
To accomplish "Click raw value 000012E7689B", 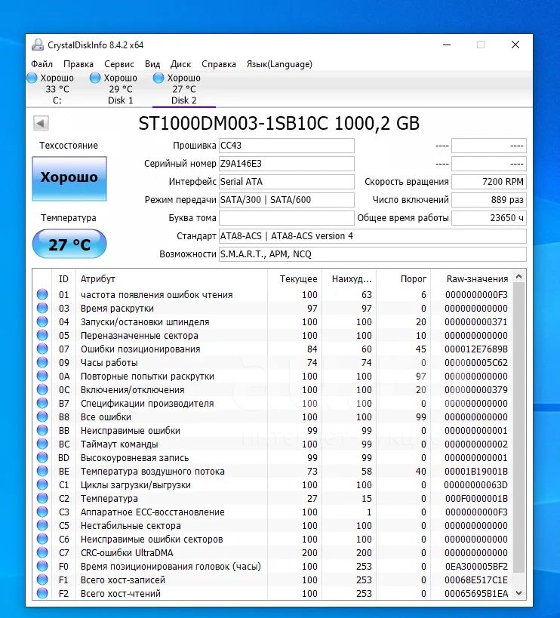I will (476, 349).
